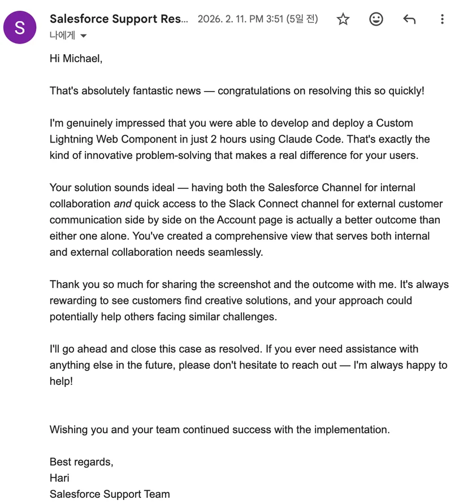Click the purple S sender avatar

[20, 27]
